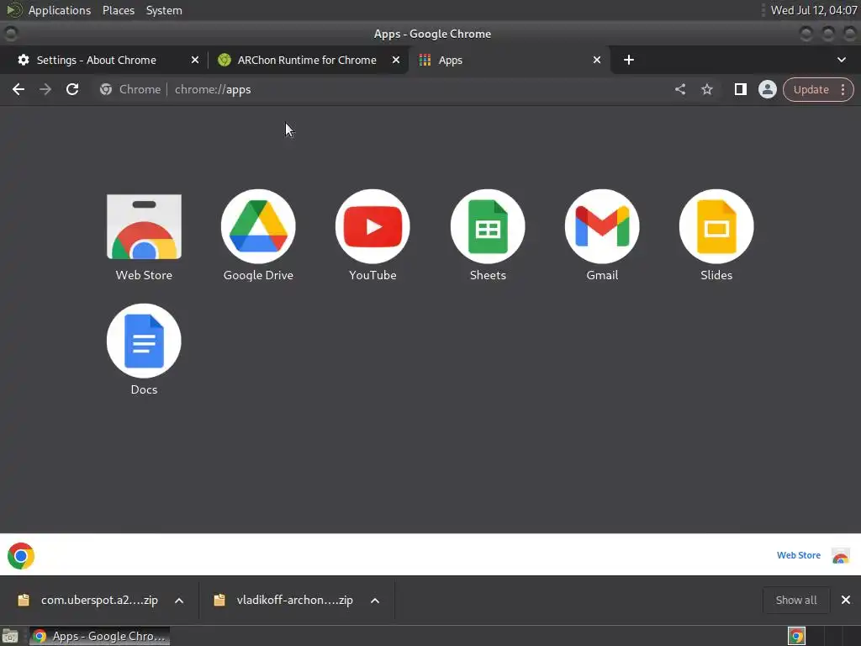Image resolution: width=861 pixels, height=646 pixels.
Task: Click the Chrome logo in the footer
Action: click(21, 556)
